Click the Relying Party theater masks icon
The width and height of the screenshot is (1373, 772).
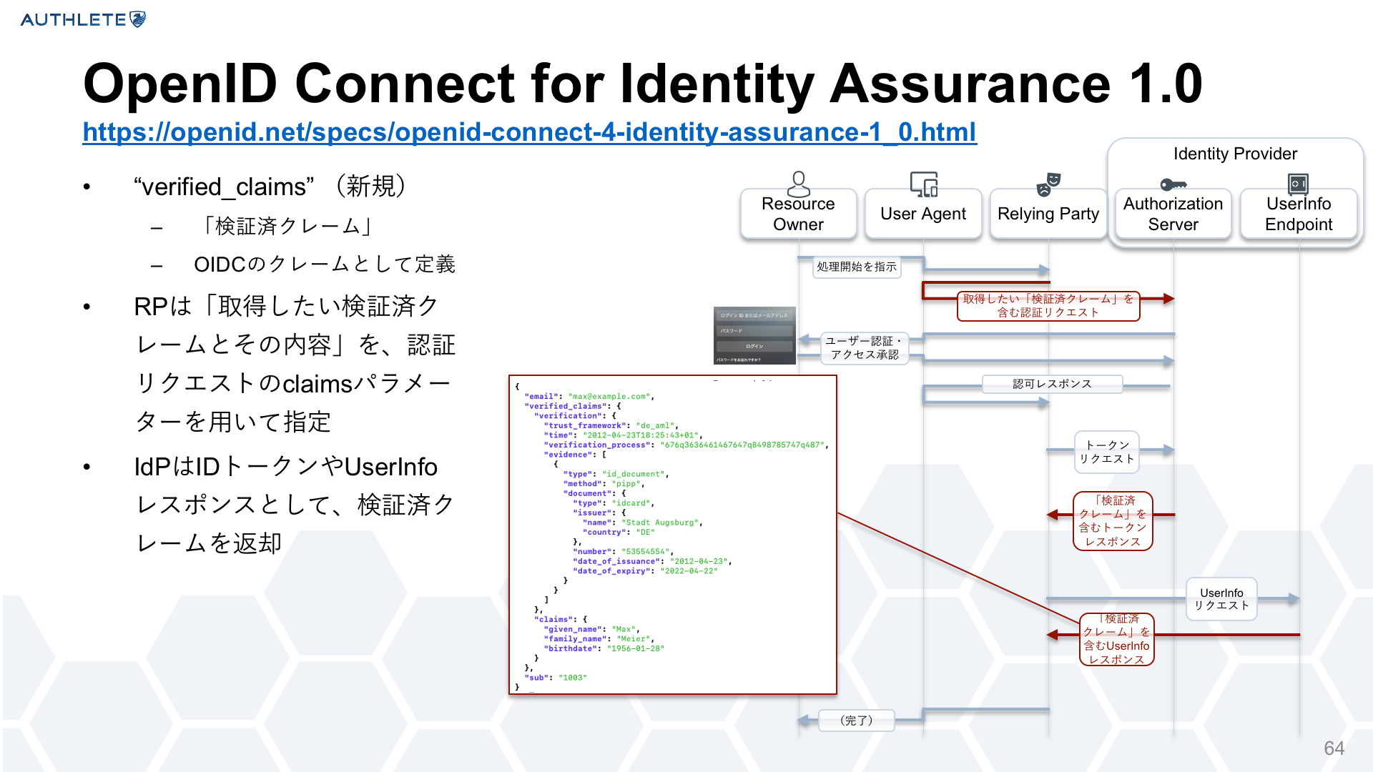[x=1048, y=184]
